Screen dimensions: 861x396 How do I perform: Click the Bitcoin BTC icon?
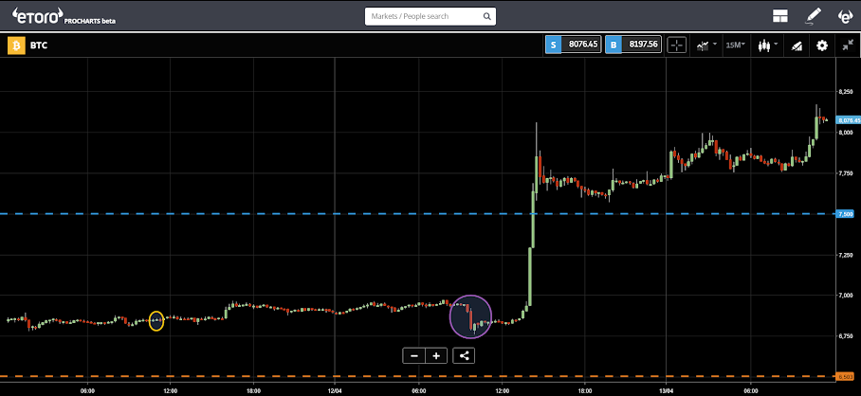(15, 45)
